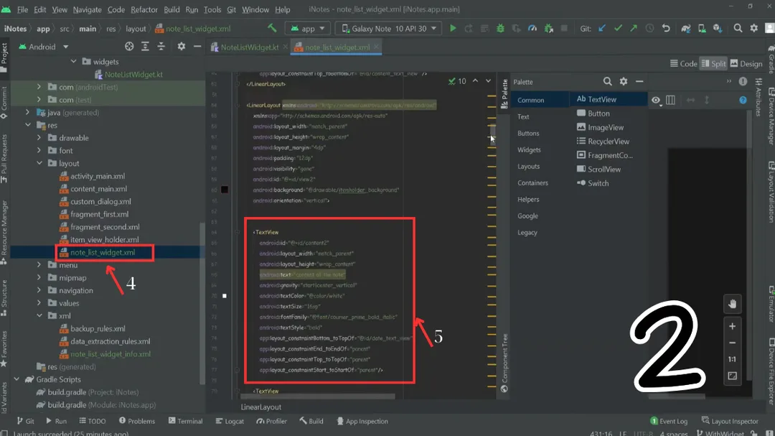The width and height of the screenshot is (775, 436).
Task: Open the Refactor menu
Action: 144,9
